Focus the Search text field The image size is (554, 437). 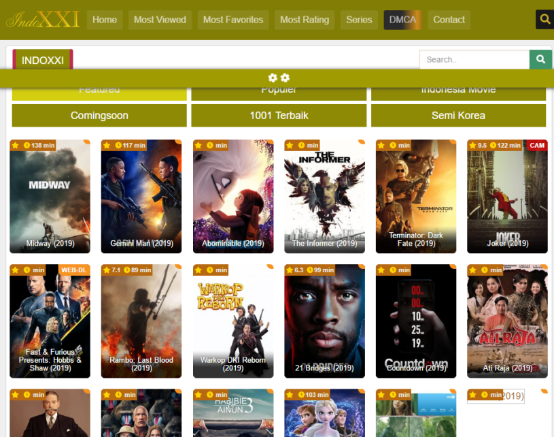click(x=474, y=60)
